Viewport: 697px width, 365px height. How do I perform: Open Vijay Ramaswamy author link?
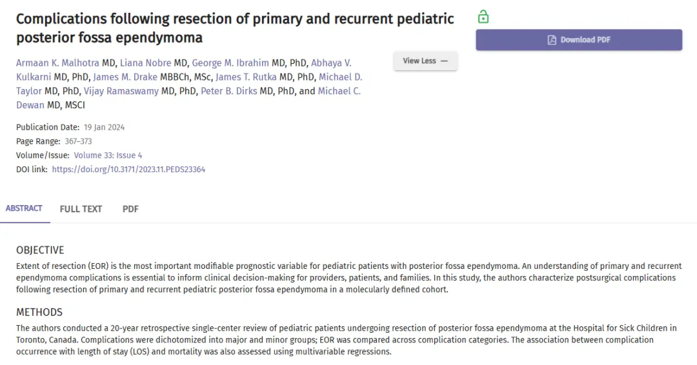(121, 91)
